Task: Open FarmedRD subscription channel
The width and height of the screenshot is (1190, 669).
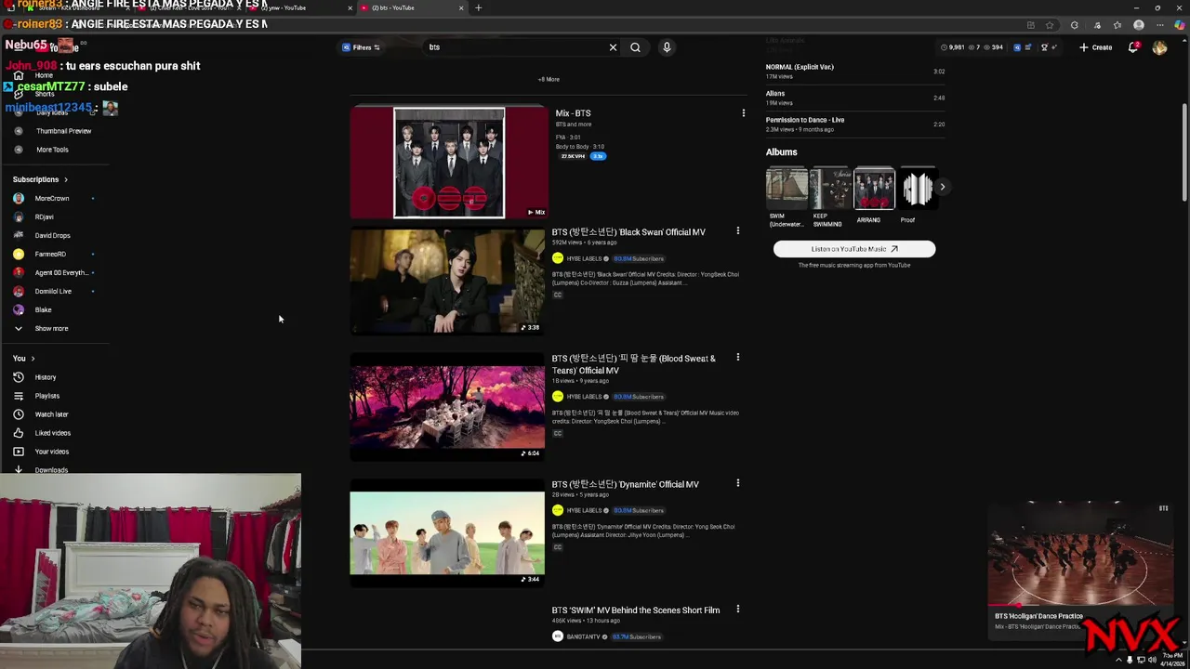Action: pos(53,254)
